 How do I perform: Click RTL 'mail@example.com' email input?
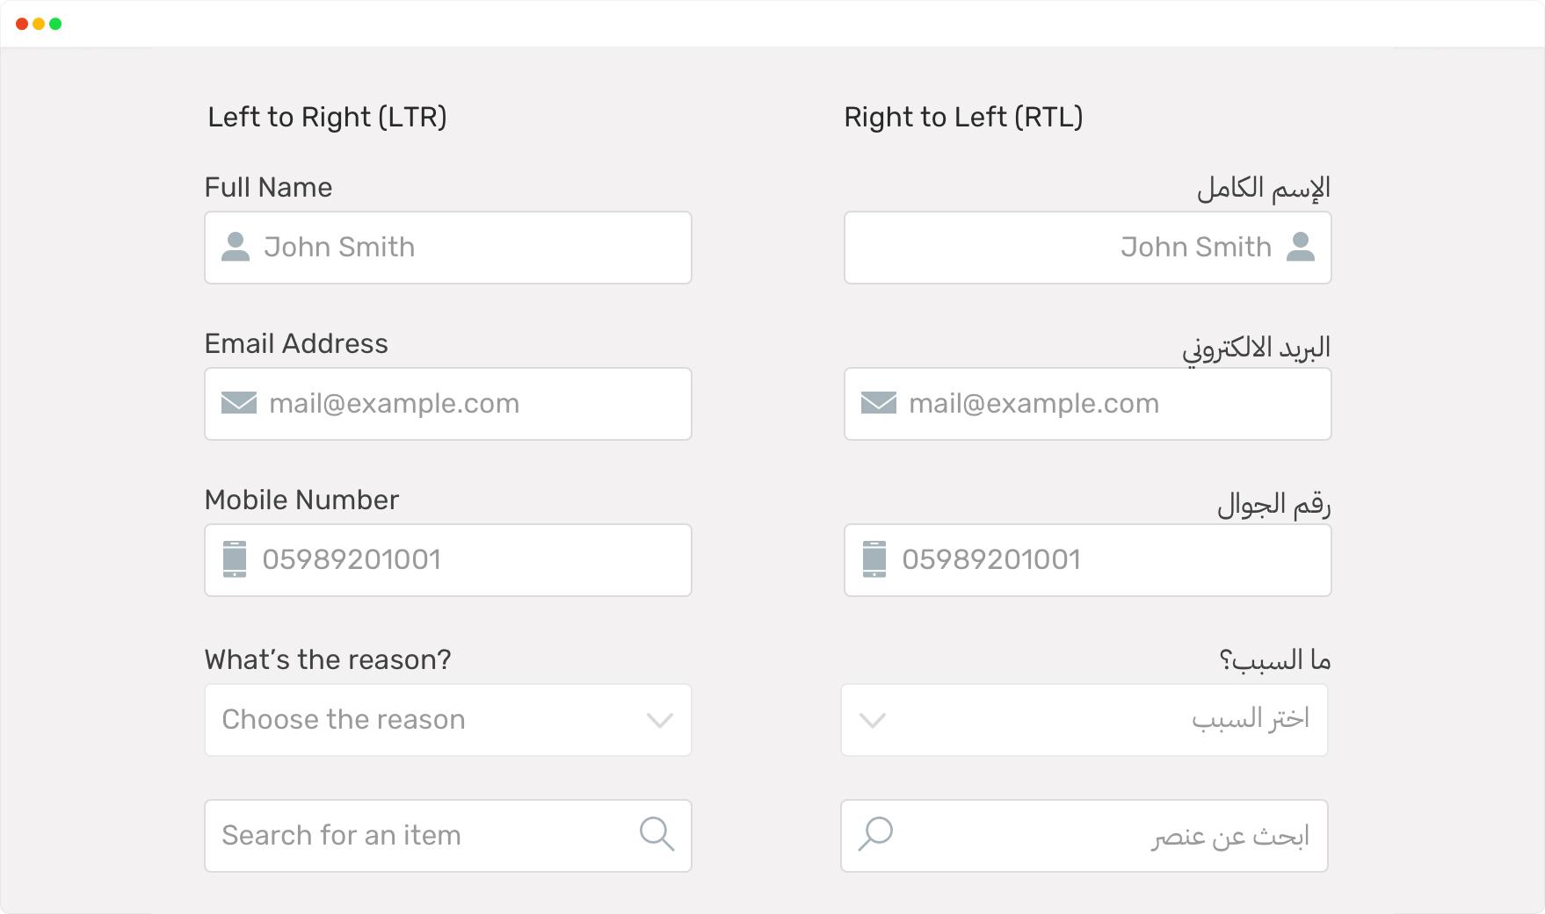tap(1088, 404)
